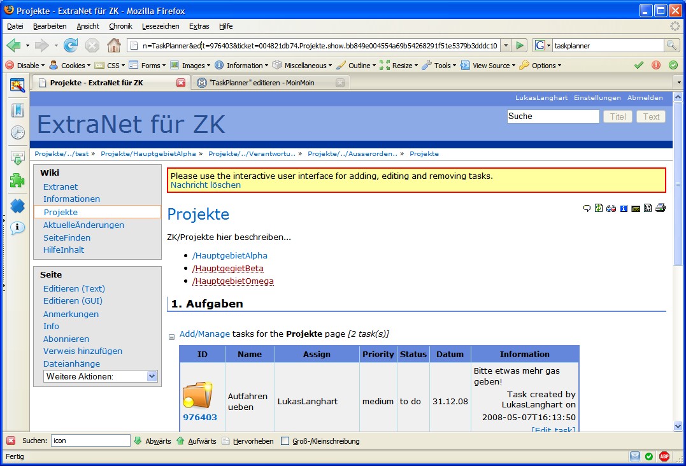Image resolution: width=686 pixels, height=466 pixels.
Task: Click the vertical scrollbar down arrow
Action: pyautogui.click(x=678, y=427)
